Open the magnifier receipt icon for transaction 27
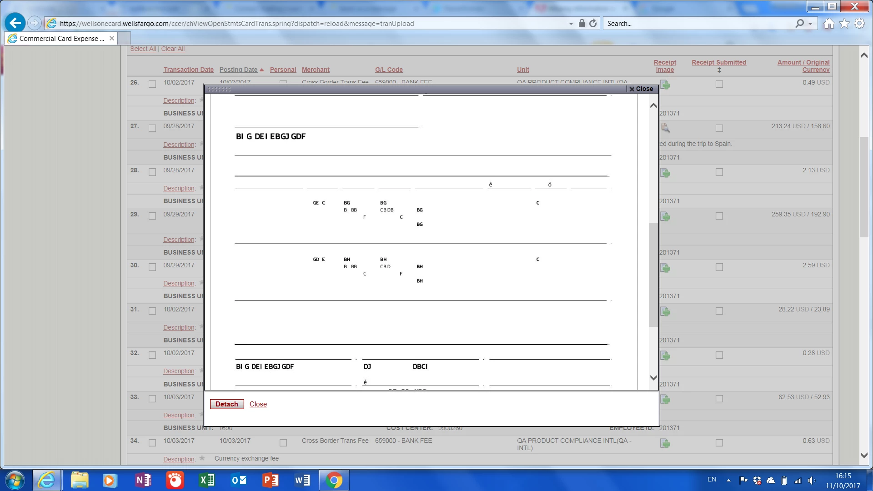The height and width of the screenshot is (491, 873). click(665, 128)
